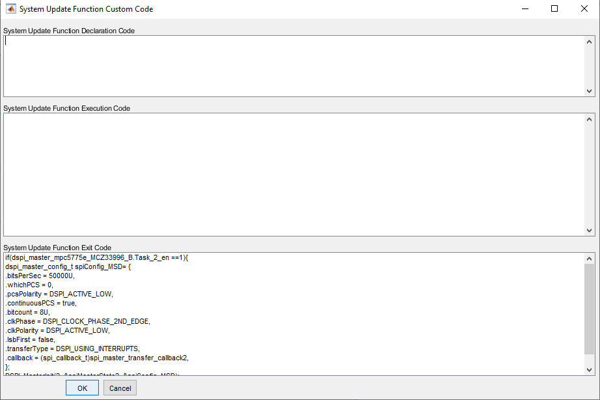Click the 'if(dspi_master_mpc5775e_MCZ33996_B.Task_2_en ==1){' line
Viewport: 600px width, 400px height.
pos(96,258)
